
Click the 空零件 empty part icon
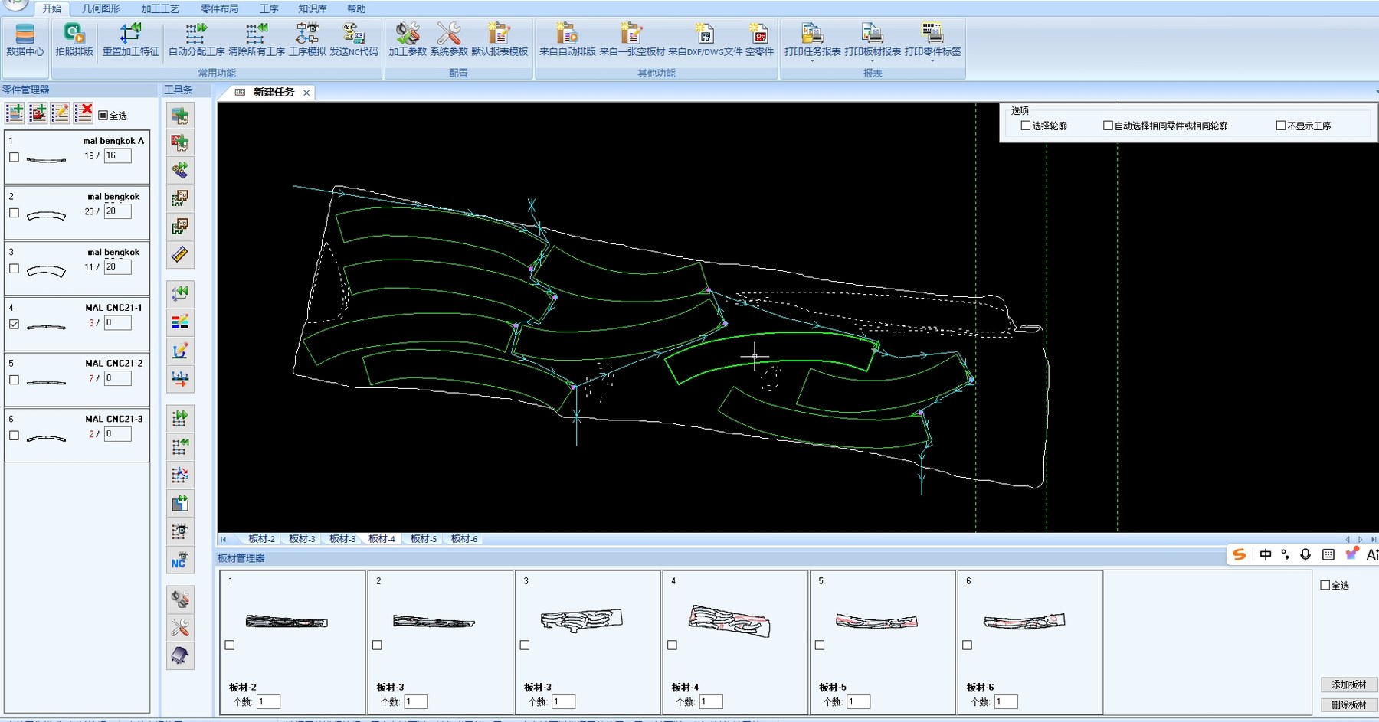click(x=759, y=40)
